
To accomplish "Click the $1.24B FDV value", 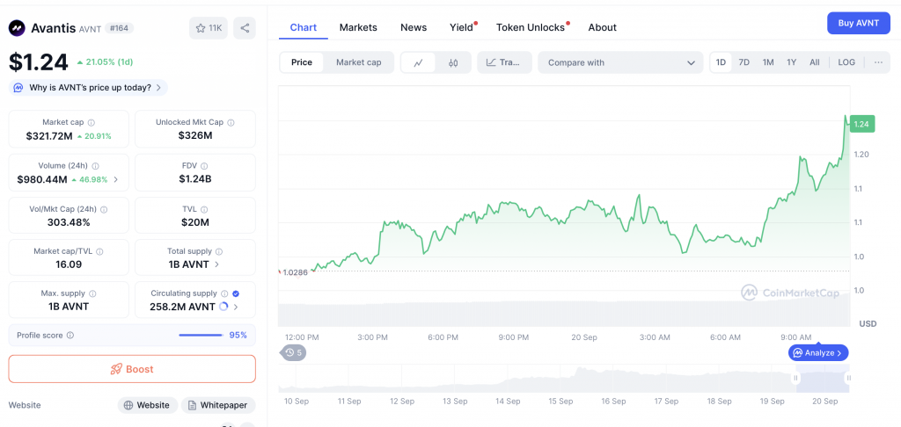I will click(x=195, y=179).
